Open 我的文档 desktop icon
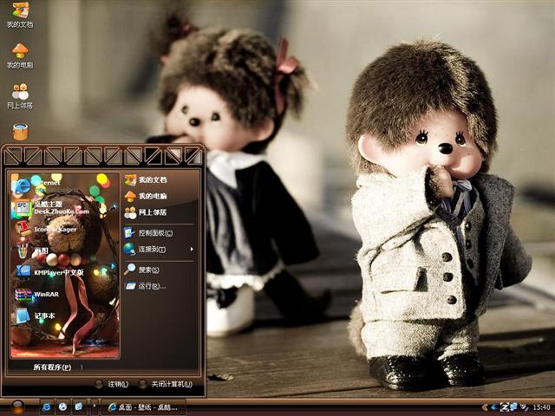555x416 pixels. click(x=19, y=12)
